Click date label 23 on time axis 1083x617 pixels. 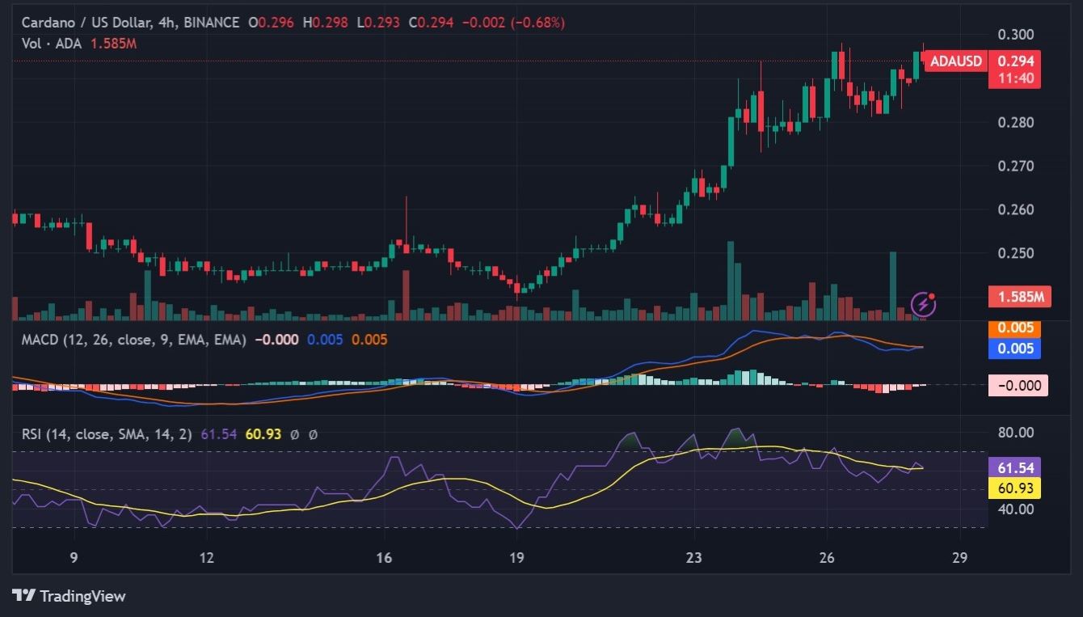[x=694, y=557]
